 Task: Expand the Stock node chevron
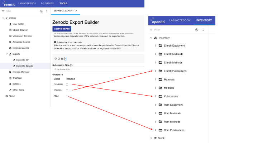(151, 138)
